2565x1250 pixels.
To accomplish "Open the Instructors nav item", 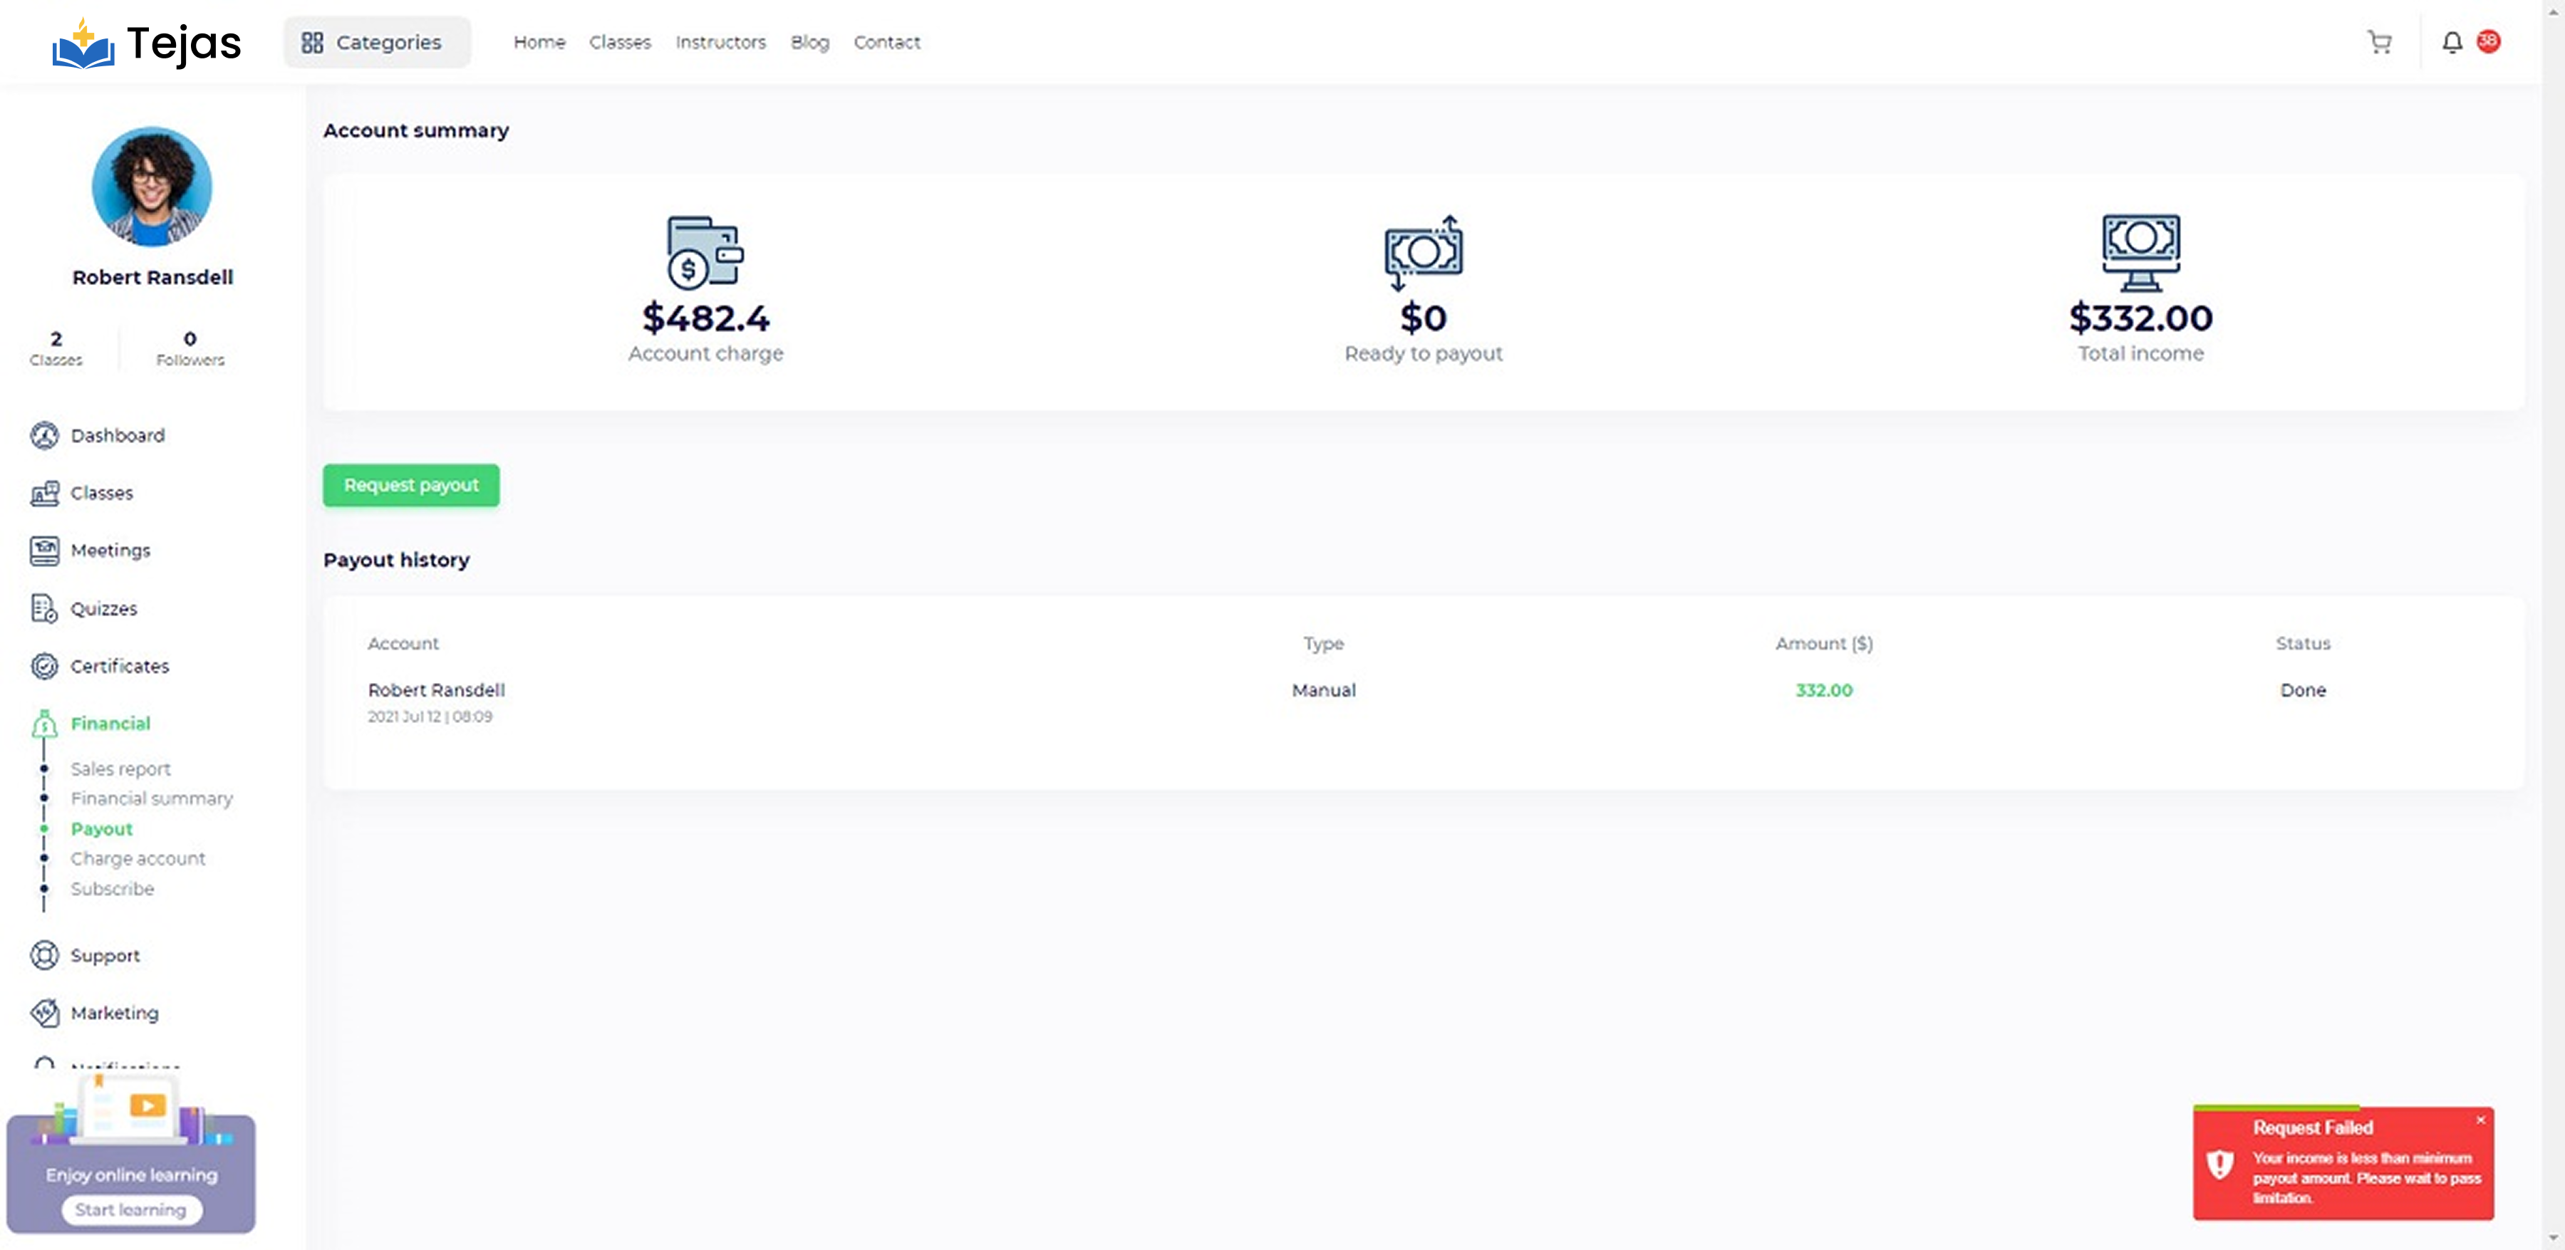I will [x=720, y=42].
